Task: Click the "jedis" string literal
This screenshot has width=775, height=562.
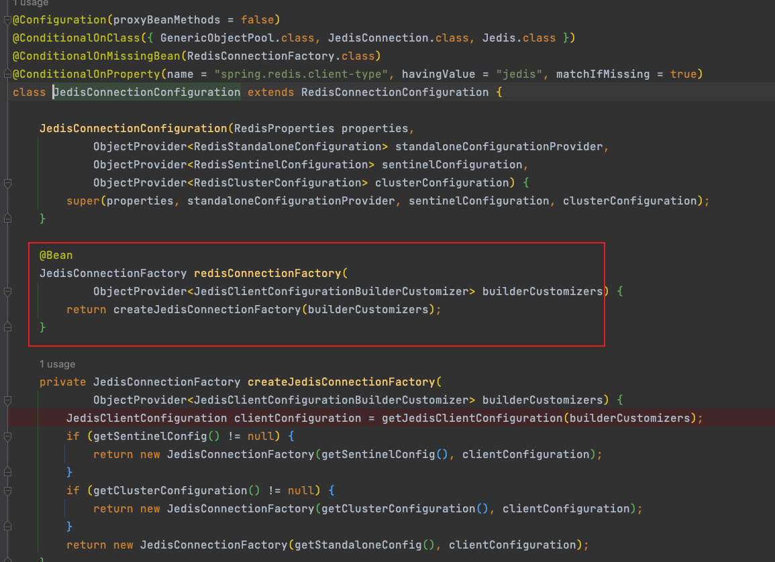Action: click(x=519, y=74)
